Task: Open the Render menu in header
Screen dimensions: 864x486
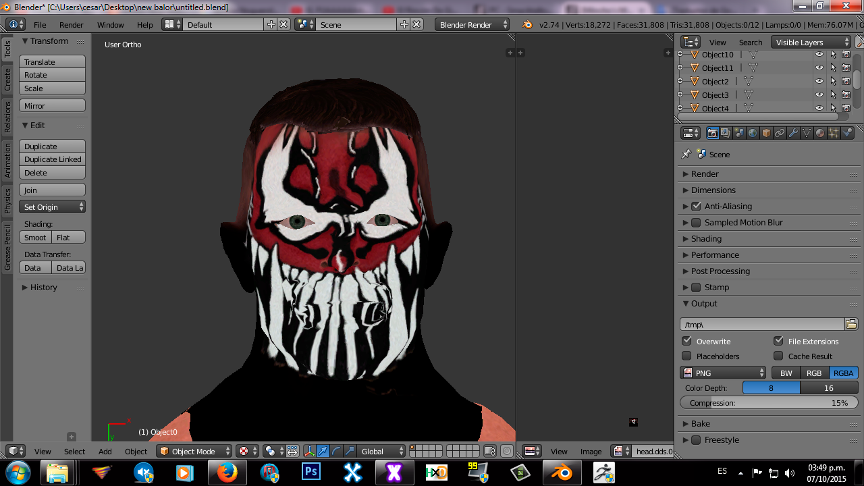Action: pyautogui.click(x=72, y=24)
